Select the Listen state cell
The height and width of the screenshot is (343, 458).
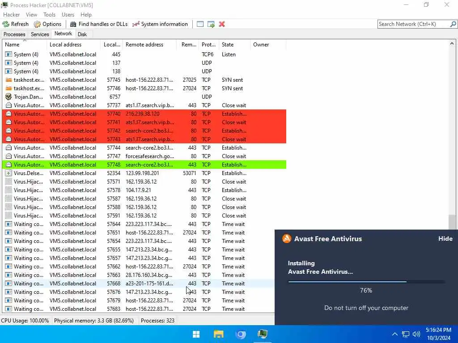(x=229, y=54)
